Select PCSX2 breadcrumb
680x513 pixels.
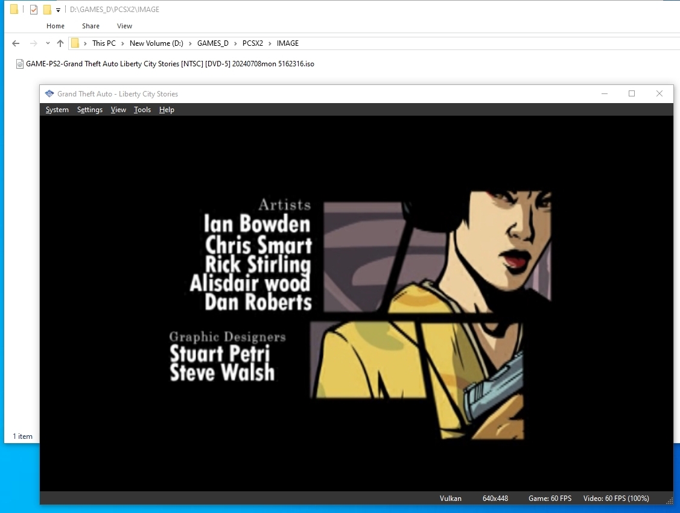pyautogui.click(x=252, y=43)
